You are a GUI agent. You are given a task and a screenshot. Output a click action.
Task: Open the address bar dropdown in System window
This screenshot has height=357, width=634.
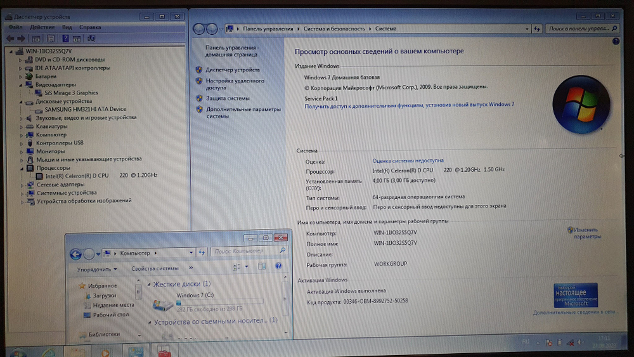pos(526,29)
